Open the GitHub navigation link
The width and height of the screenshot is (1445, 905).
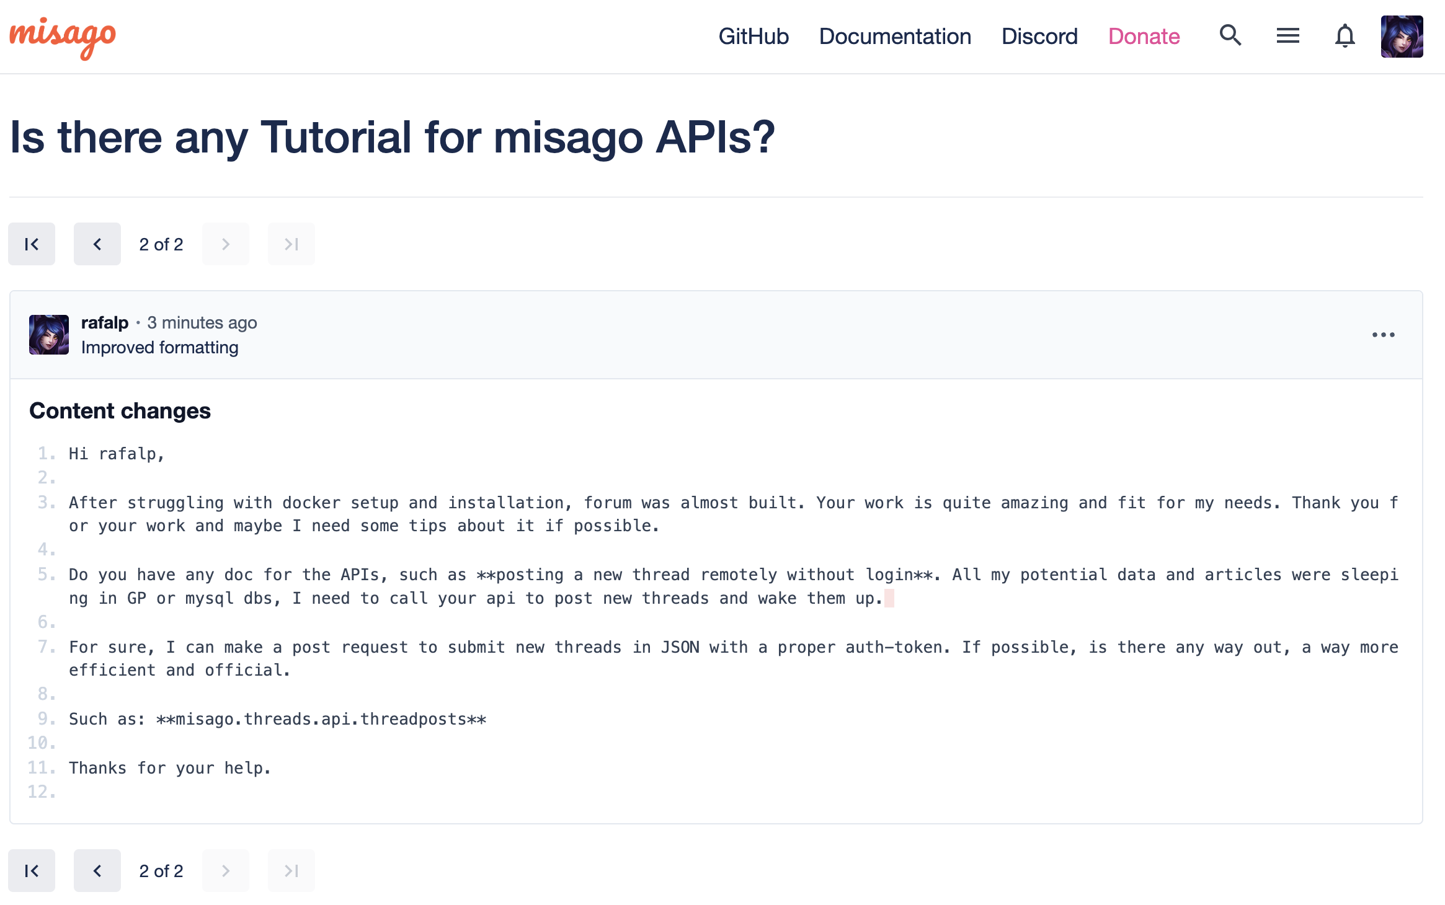[754, 37]
